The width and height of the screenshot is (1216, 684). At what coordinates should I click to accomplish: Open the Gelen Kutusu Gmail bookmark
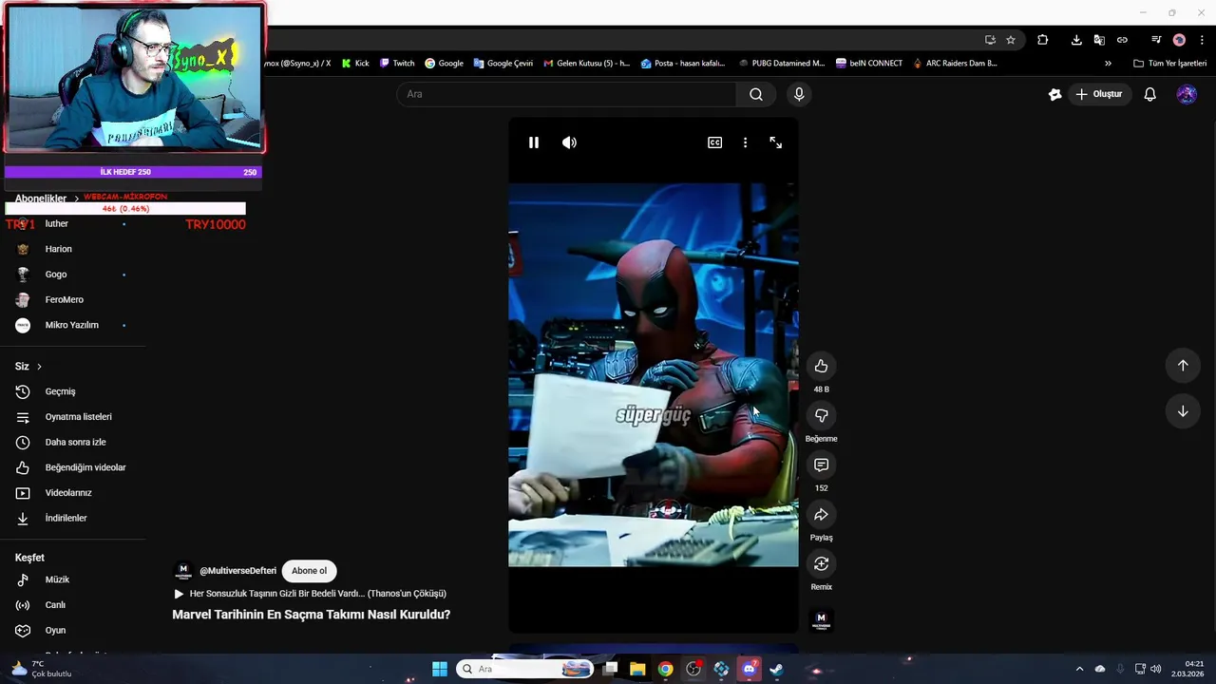click(586, 64)
